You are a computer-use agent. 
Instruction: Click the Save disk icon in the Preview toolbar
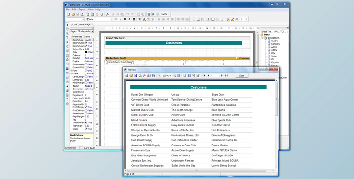point(135,75)
